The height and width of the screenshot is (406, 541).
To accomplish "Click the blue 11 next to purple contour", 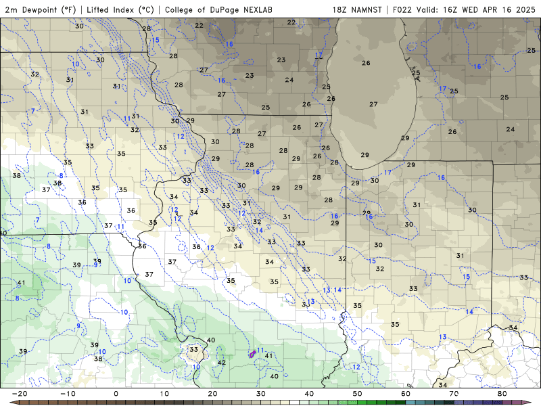I will pos(260,350).
